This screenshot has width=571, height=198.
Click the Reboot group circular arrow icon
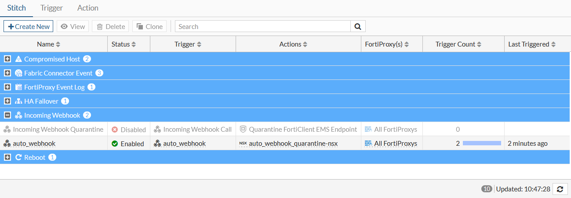[18, 157]
